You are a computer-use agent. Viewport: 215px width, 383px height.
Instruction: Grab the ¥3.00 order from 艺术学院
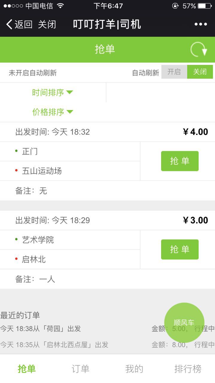tap(180, 249)
